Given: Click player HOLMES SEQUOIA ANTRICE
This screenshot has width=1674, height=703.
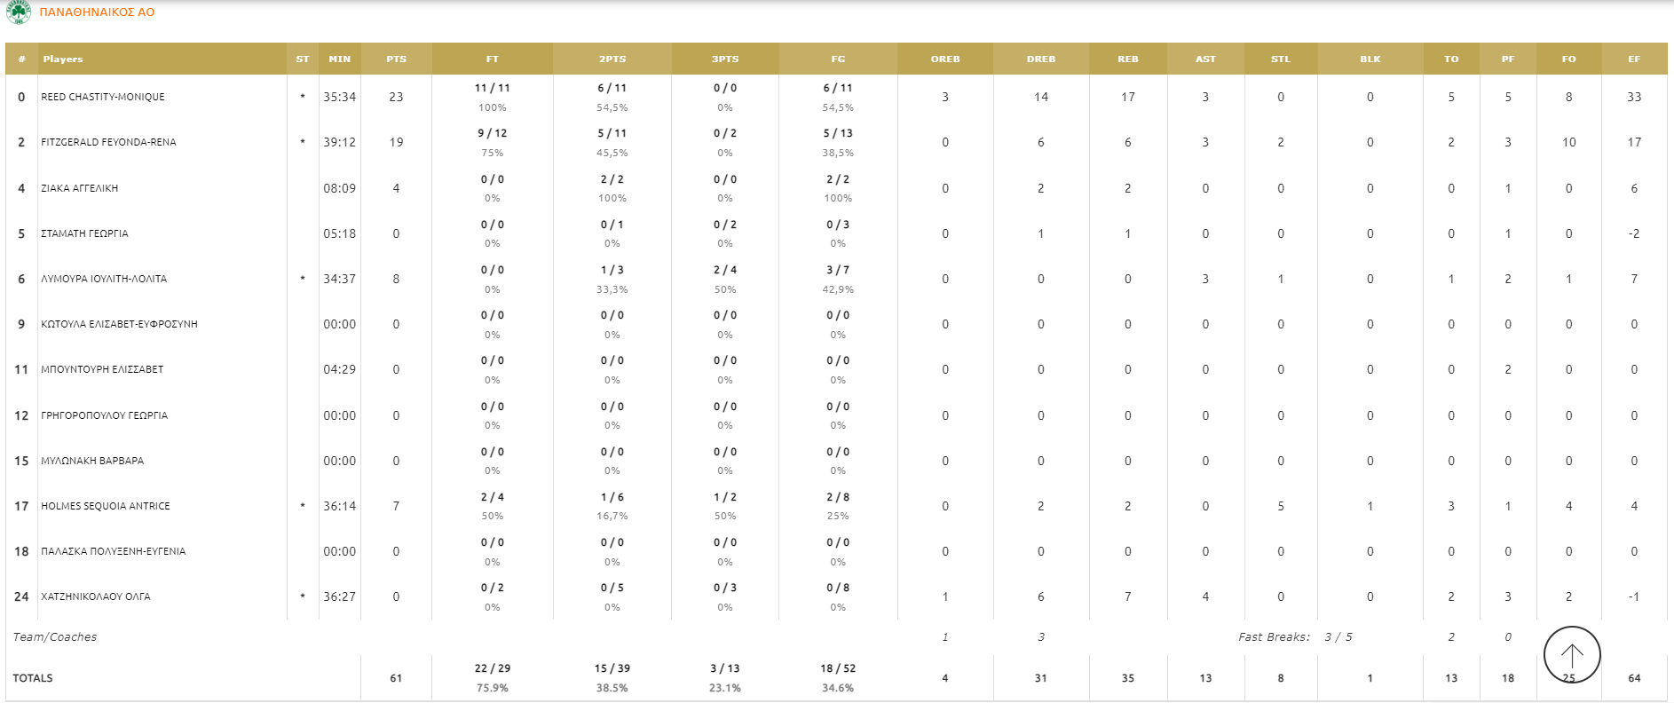Looking at the screenshot, I should pyautogui.click(x=106, y=506).
